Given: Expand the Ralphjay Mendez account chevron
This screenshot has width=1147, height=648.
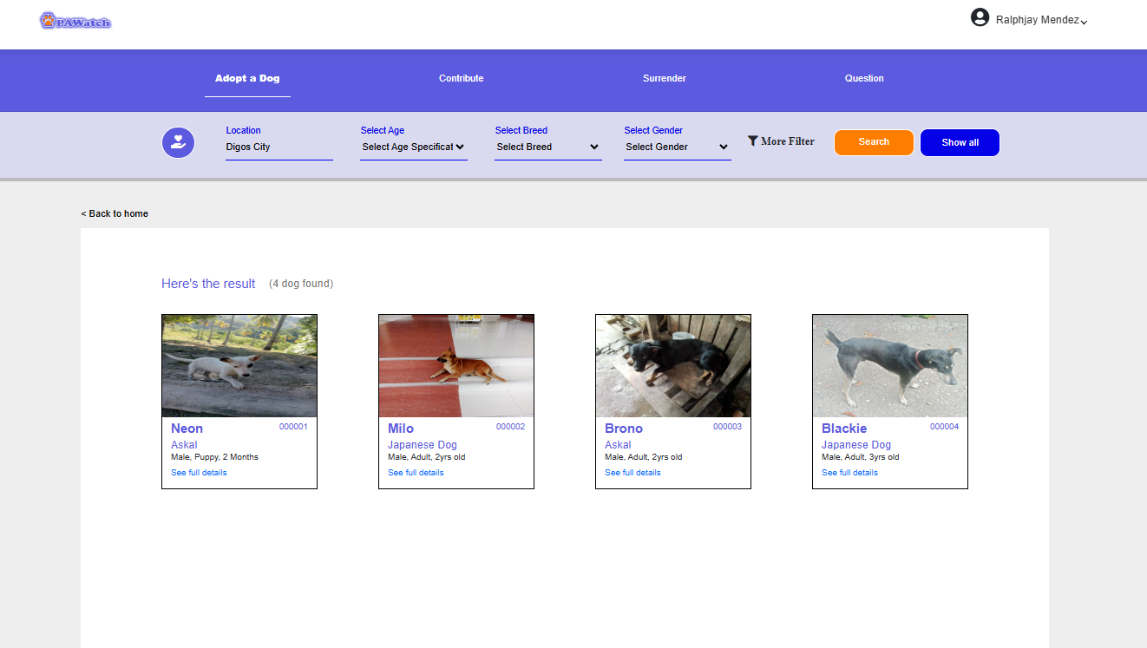Looking at the screenshot, I should coord(1084,22).
